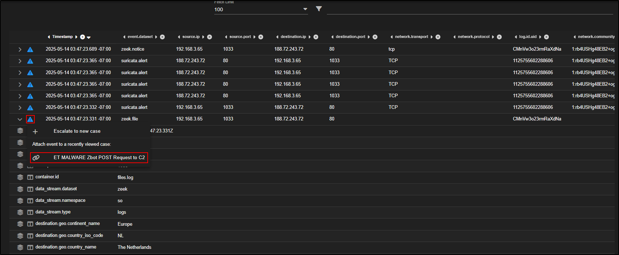Click the filter funnel icon

coord(319,9)
